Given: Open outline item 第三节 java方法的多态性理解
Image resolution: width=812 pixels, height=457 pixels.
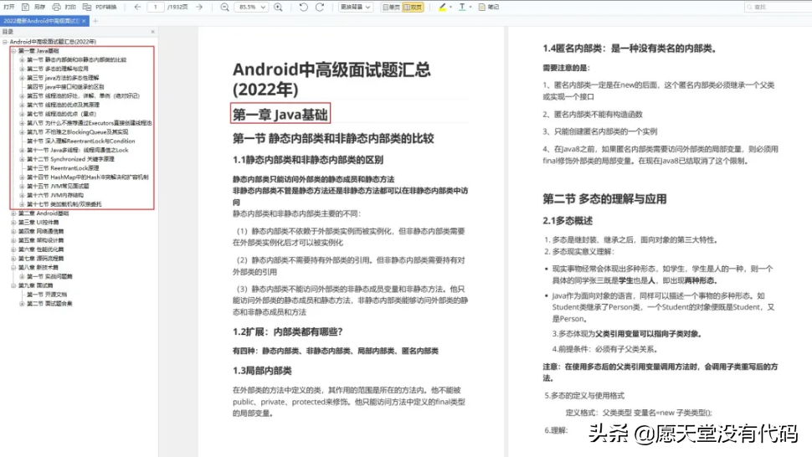Looking at the screenshot, I should point(63,78).
